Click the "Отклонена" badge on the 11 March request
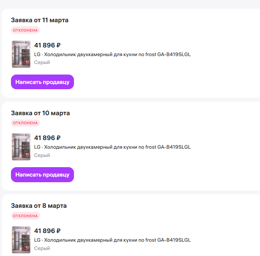 pyautogui.click(x=25, y=30)
